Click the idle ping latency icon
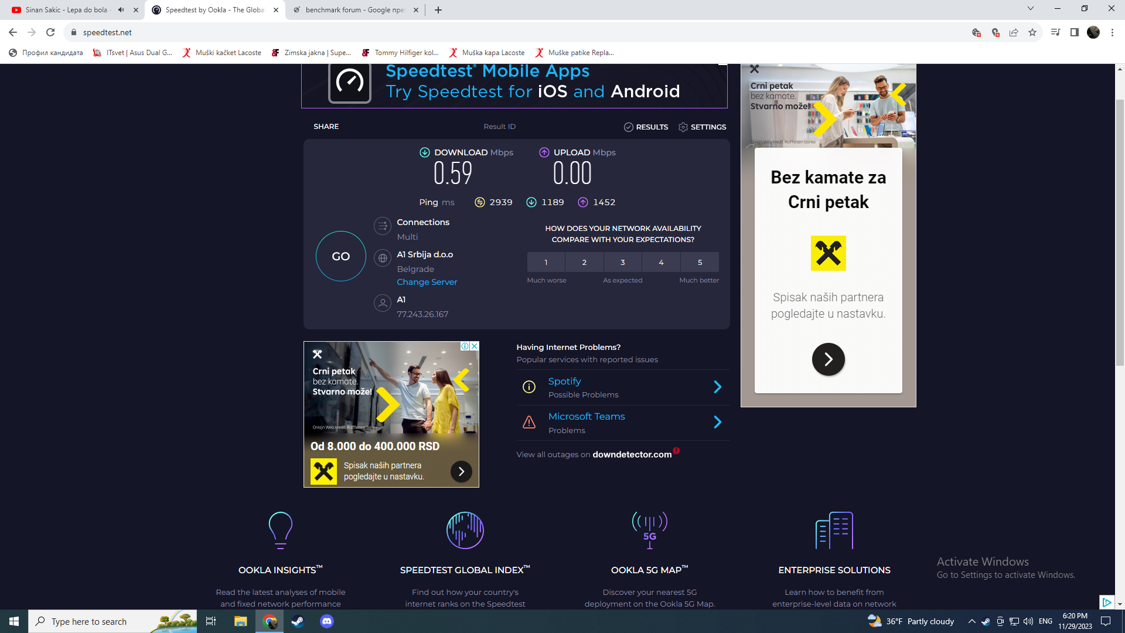1125x633 pixels. pyautogui.click(x=480, y=202)
